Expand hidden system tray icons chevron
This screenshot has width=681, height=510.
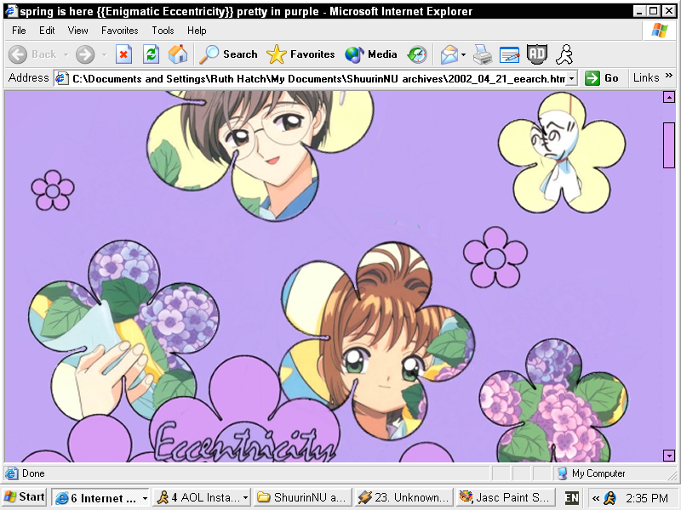coord(596,498)
